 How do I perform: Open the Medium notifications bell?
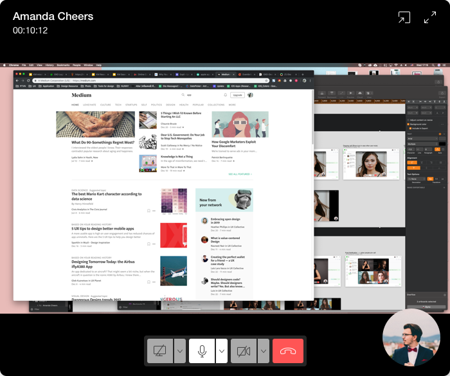226,94
